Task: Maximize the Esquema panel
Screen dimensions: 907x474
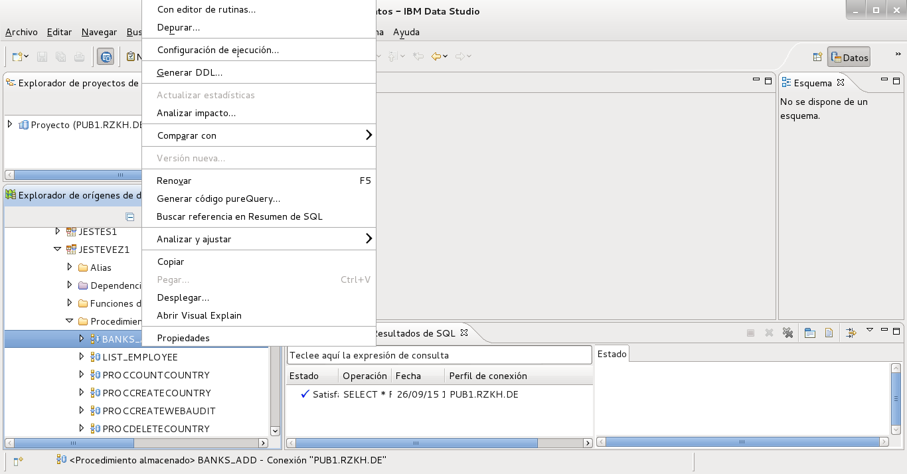Action: tap(897, 80)
